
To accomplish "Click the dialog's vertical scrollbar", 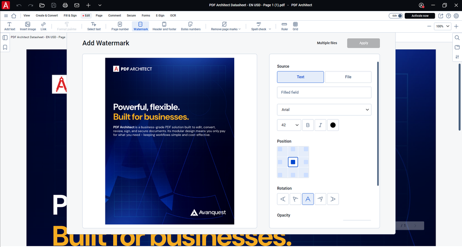I will pyautogui.click(x=378, y=123).
